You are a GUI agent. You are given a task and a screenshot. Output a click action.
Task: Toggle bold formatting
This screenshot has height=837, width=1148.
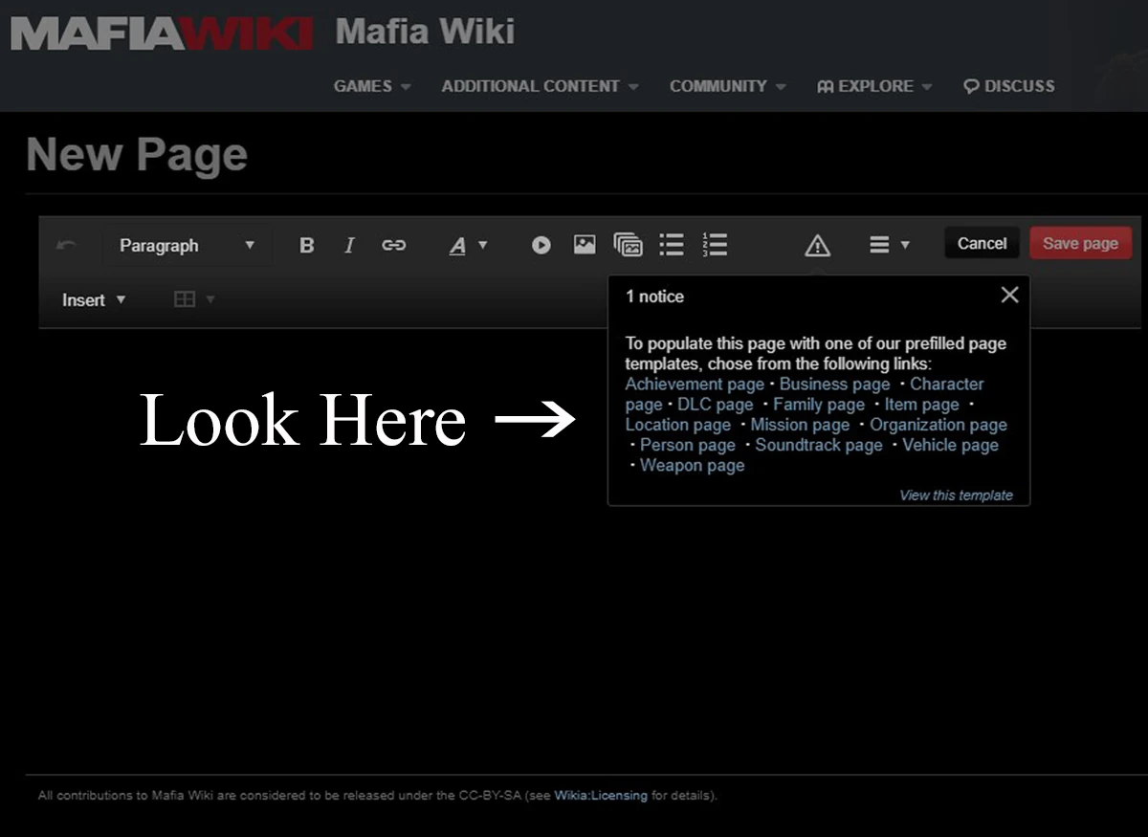[306, 245]
